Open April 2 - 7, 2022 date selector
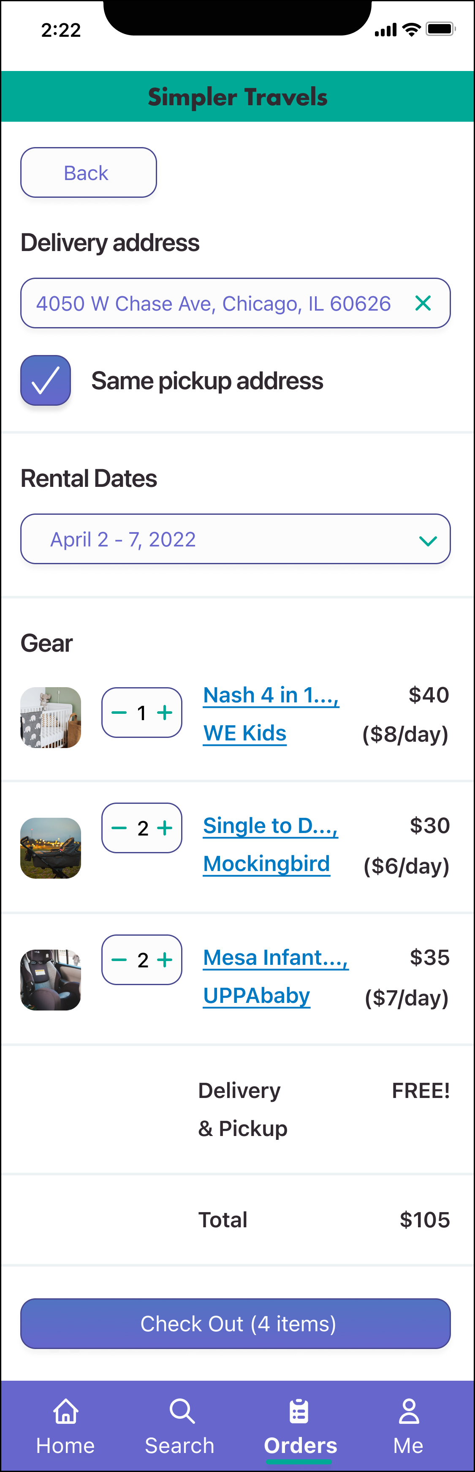This screenshot has height=1472, width=475. [x=217, y=539]
